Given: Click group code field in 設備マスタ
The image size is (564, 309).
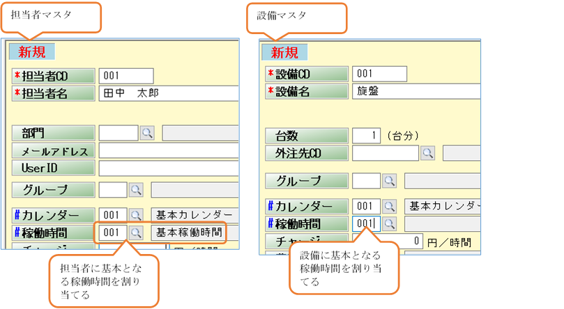Looking at the screenshot, I should 366,180.
